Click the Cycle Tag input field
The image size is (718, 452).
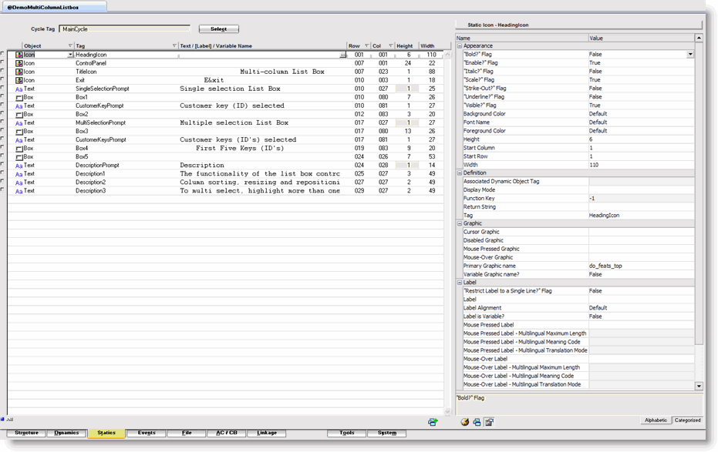tap(125, 28)
